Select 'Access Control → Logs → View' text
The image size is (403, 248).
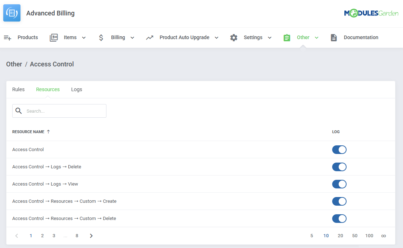click(45, 184)
